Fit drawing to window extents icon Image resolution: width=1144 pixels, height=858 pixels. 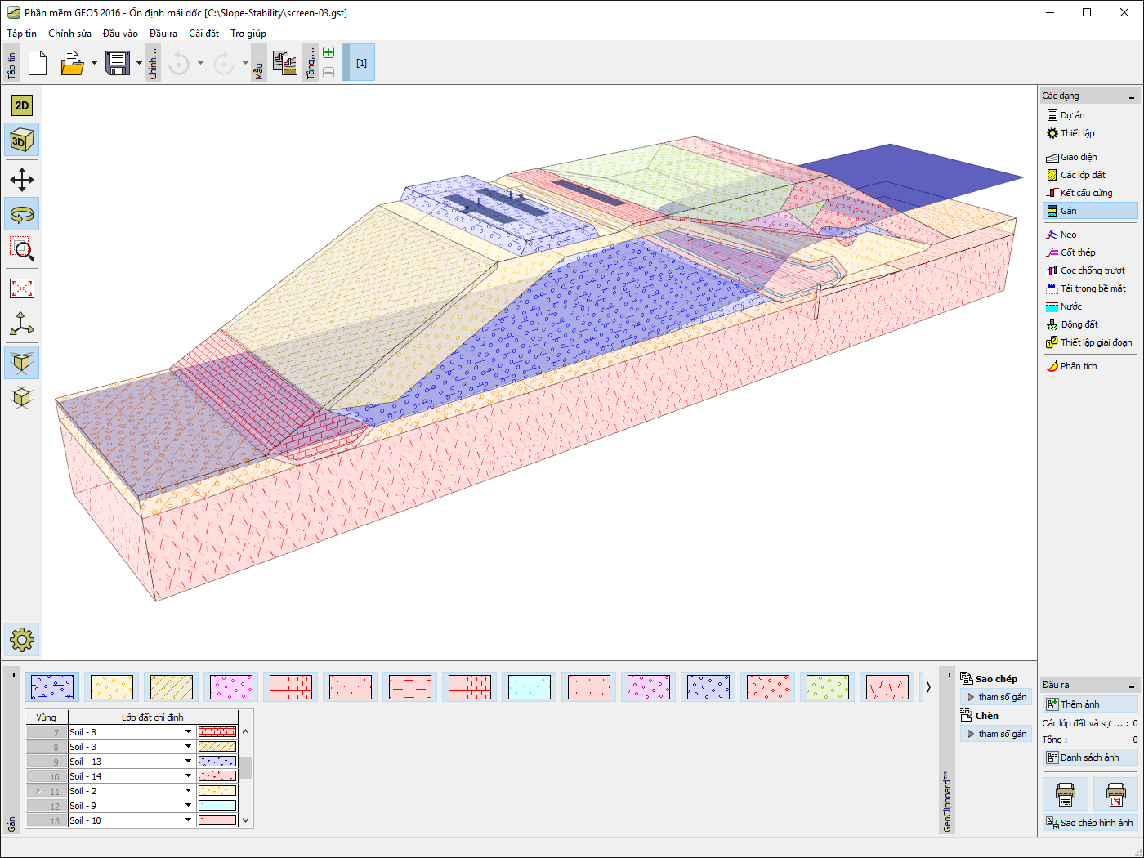(22, 288)
